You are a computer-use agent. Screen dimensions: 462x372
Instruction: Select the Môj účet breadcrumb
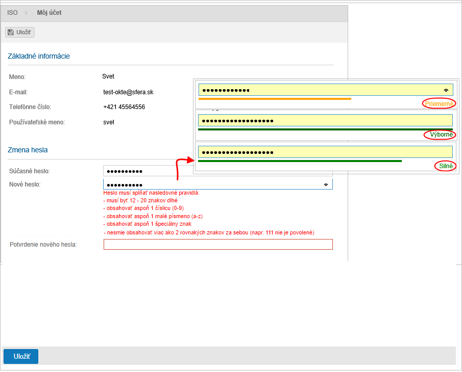49,13
